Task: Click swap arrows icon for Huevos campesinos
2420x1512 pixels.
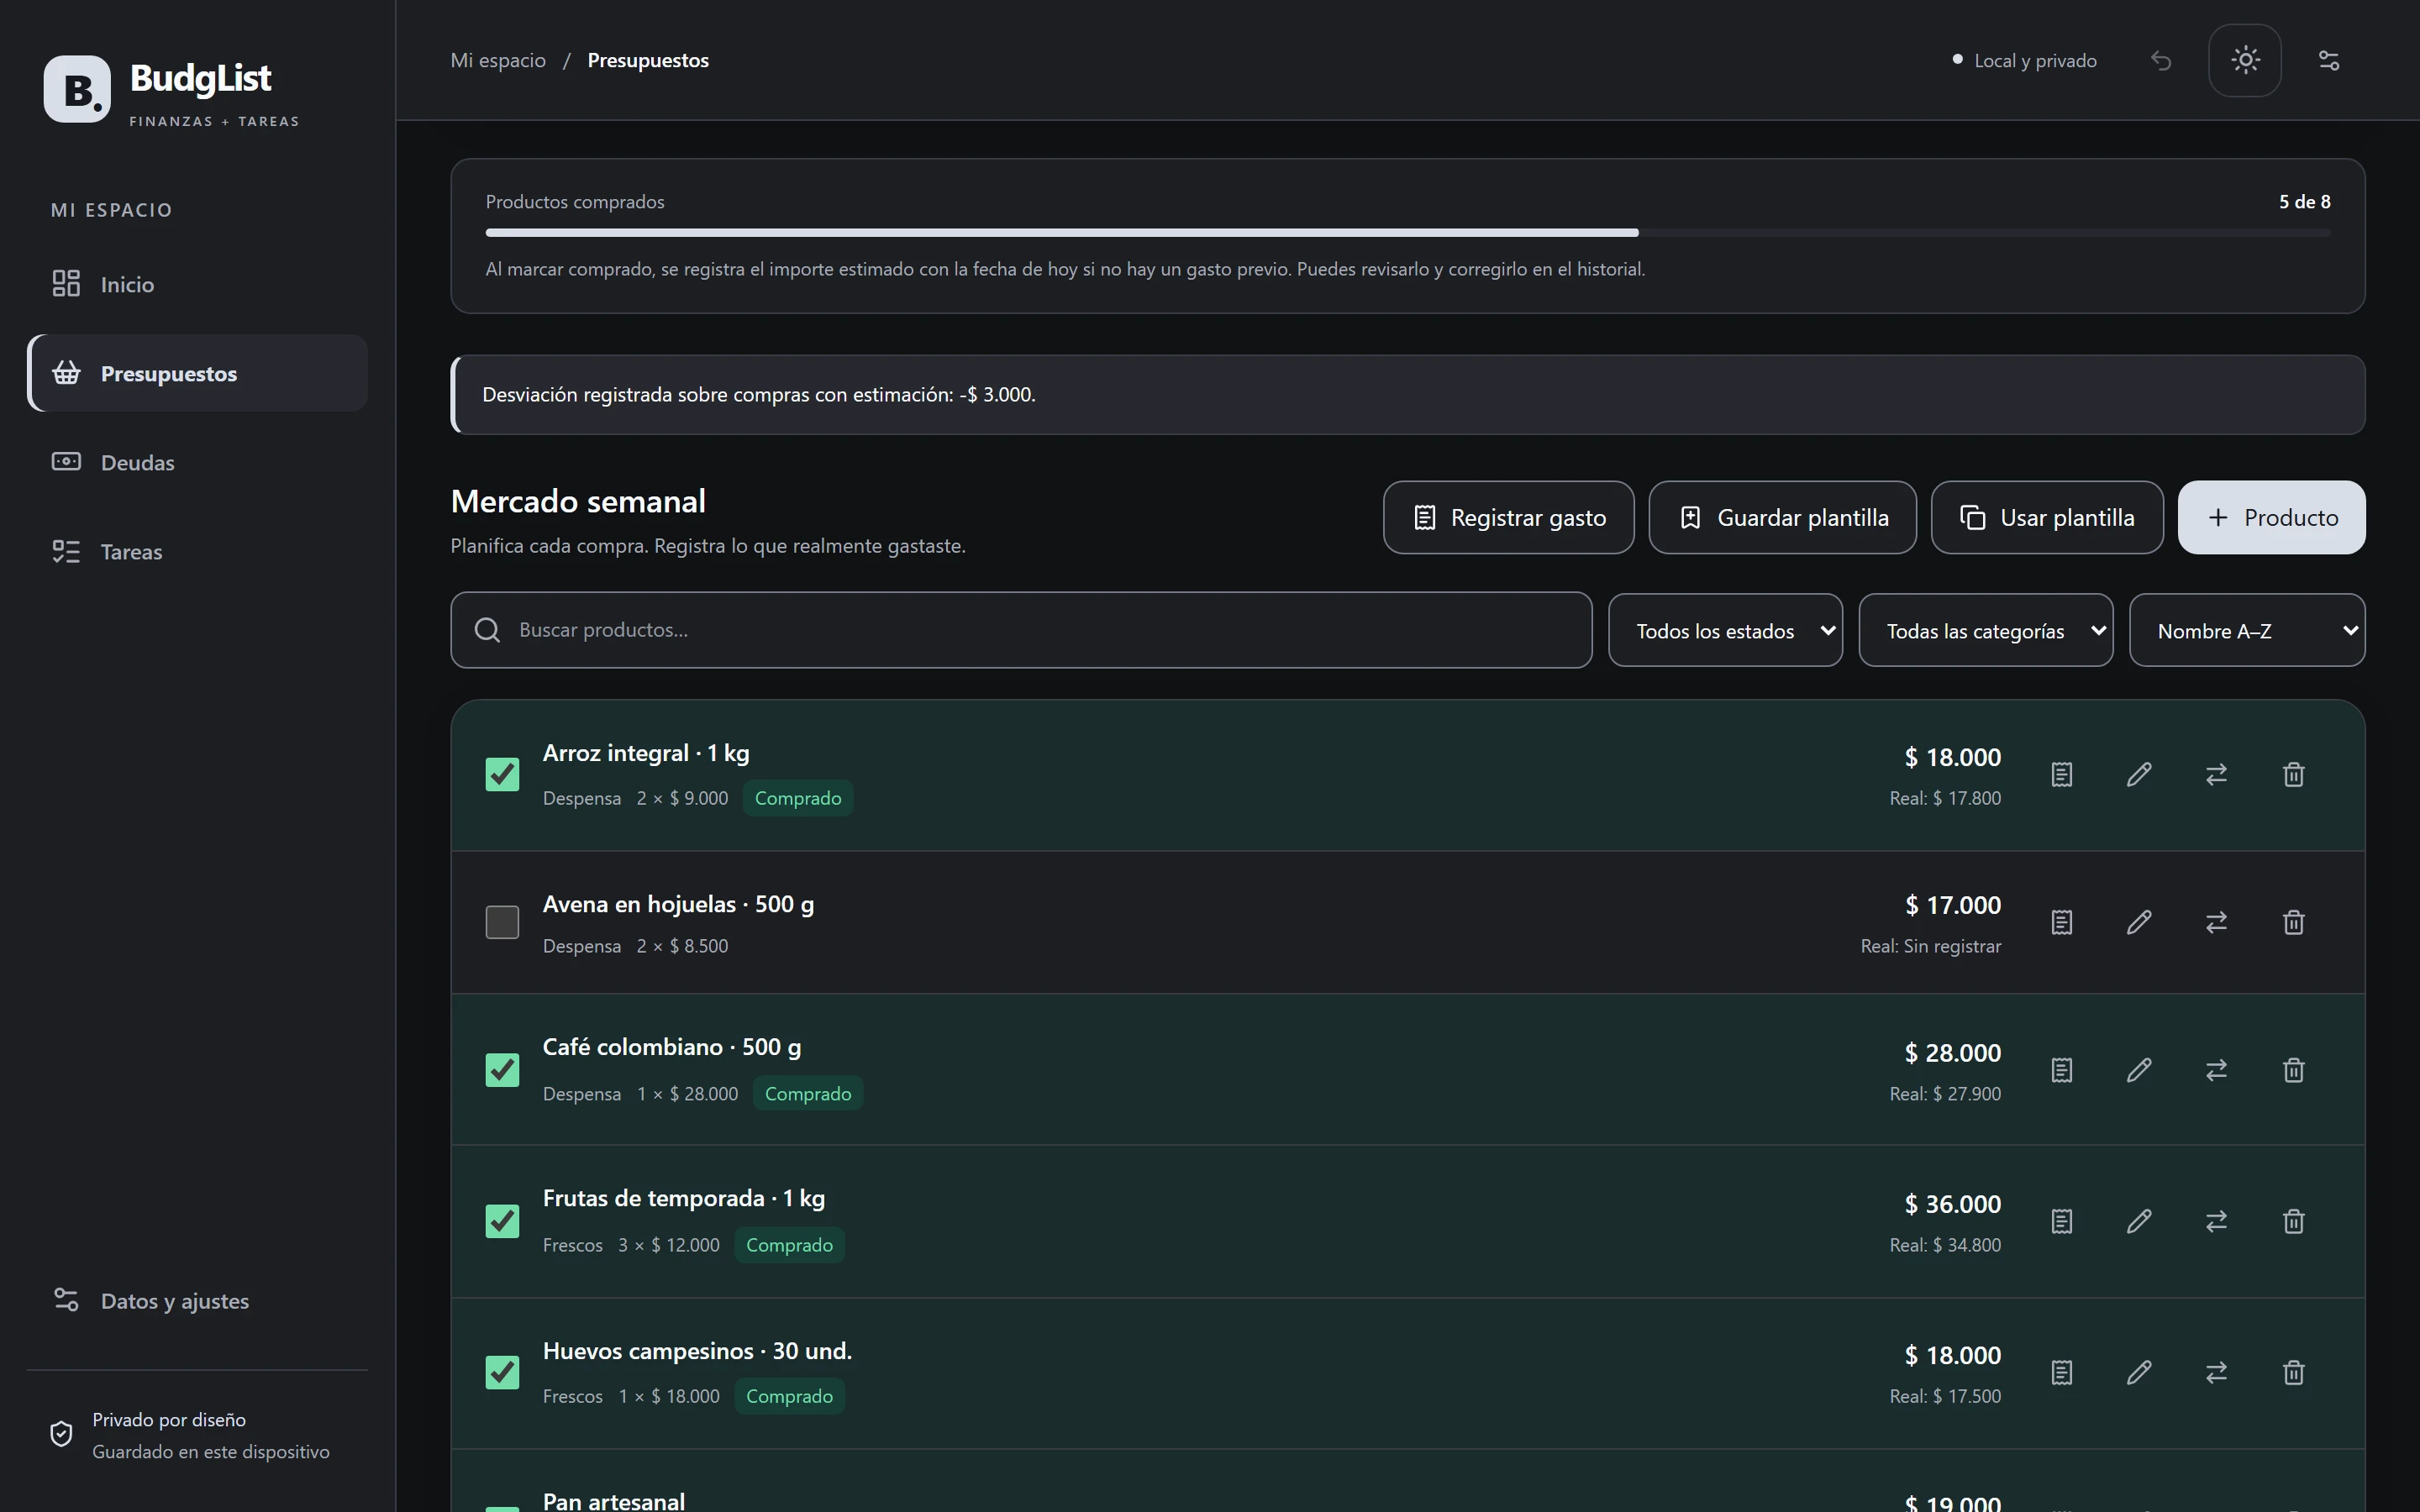Action: 2216,1372
